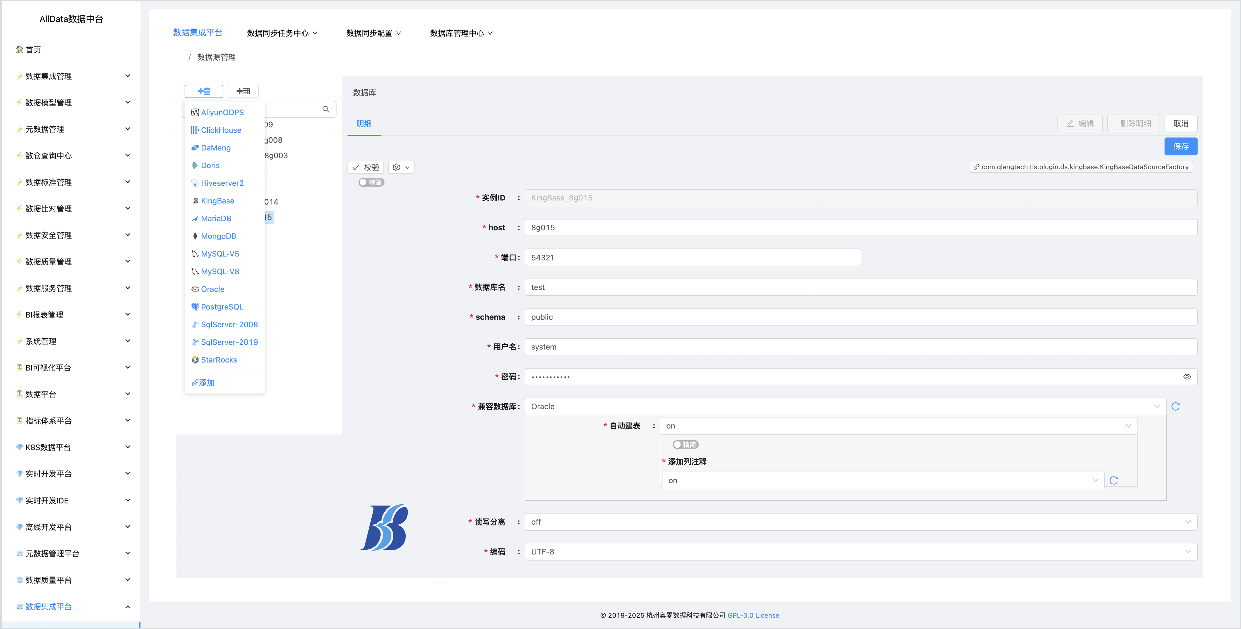
Task: Pick StarRocks from the datasource menu
Action: coord(219,360)
